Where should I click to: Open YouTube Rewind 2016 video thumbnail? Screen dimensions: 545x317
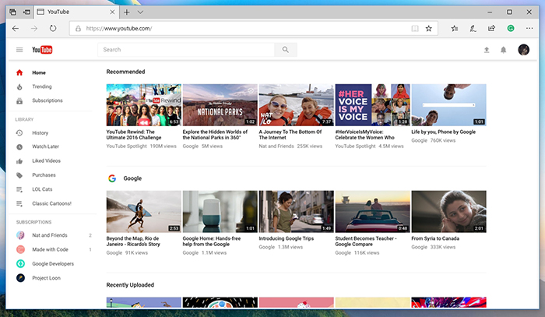click(x=143, y=105)
